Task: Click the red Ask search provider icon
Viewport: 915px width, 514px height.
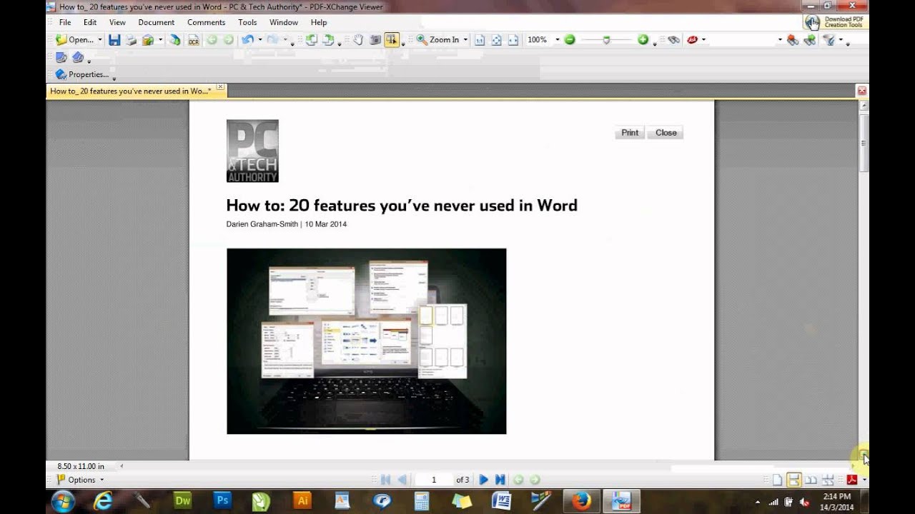Action: (692, 40)
